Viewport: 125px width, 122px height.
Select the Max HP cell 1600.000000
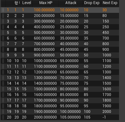point(45,95)
